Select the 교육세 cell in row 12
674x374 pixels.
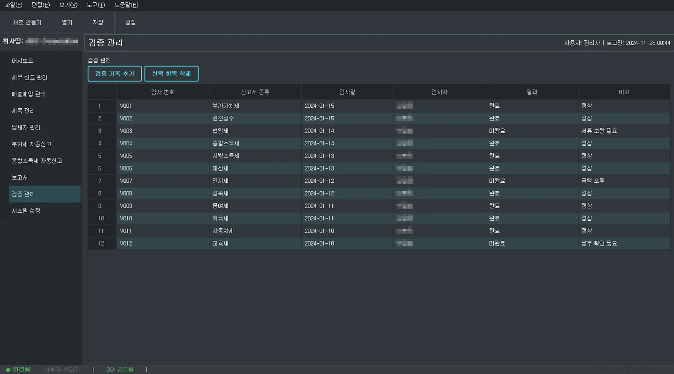click(255, 243)
